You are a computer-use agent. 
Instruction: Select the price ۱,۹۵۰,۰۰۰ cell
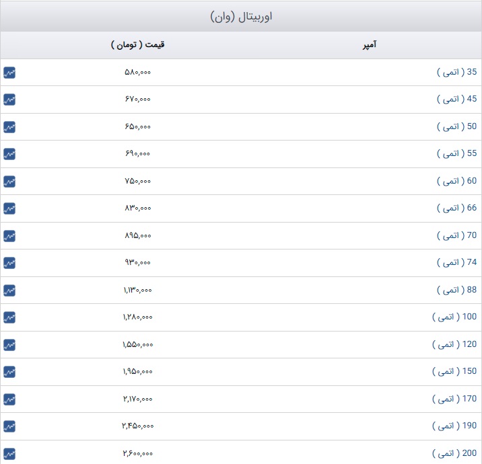tap(138, 372)
